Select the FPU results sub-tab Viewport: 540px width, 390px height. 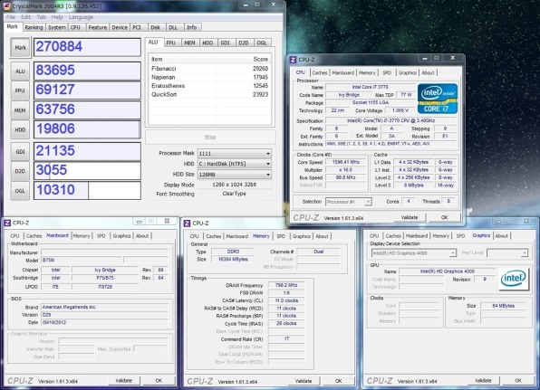pos(171,43)
